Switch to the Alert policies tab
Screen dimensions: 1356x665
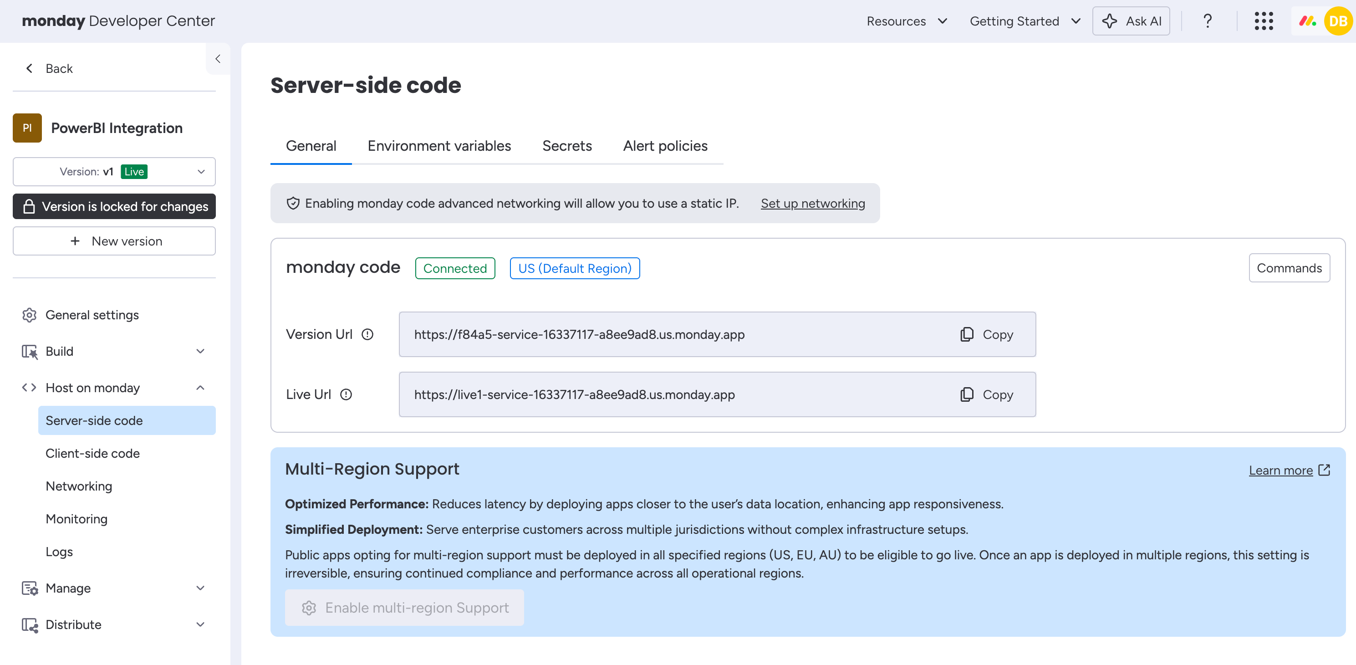click(665, 146)
